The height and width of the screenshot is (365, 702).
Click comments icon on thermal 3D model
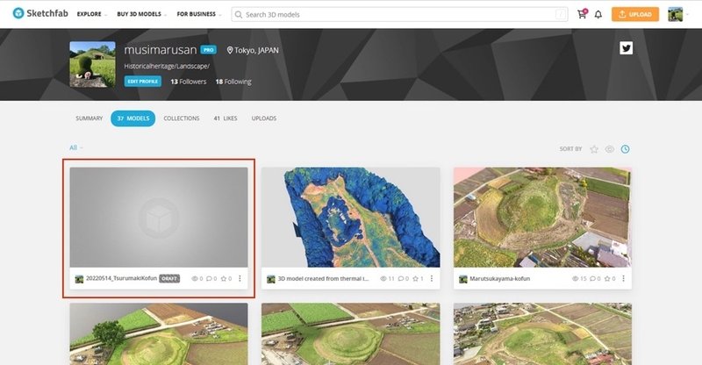[x=401, y=278]
